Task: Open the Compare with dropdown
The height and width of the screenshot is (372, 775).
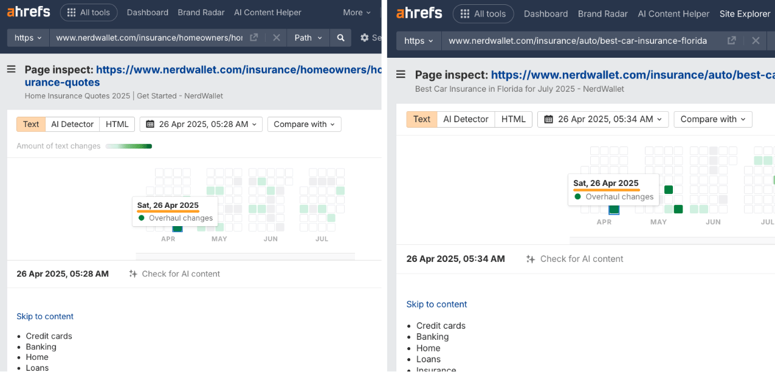Action: pyautogui.click(x=304, y=124)
